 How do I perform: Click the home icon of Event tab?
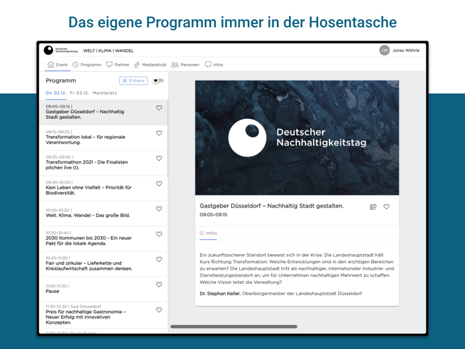(x=50, y=64)
